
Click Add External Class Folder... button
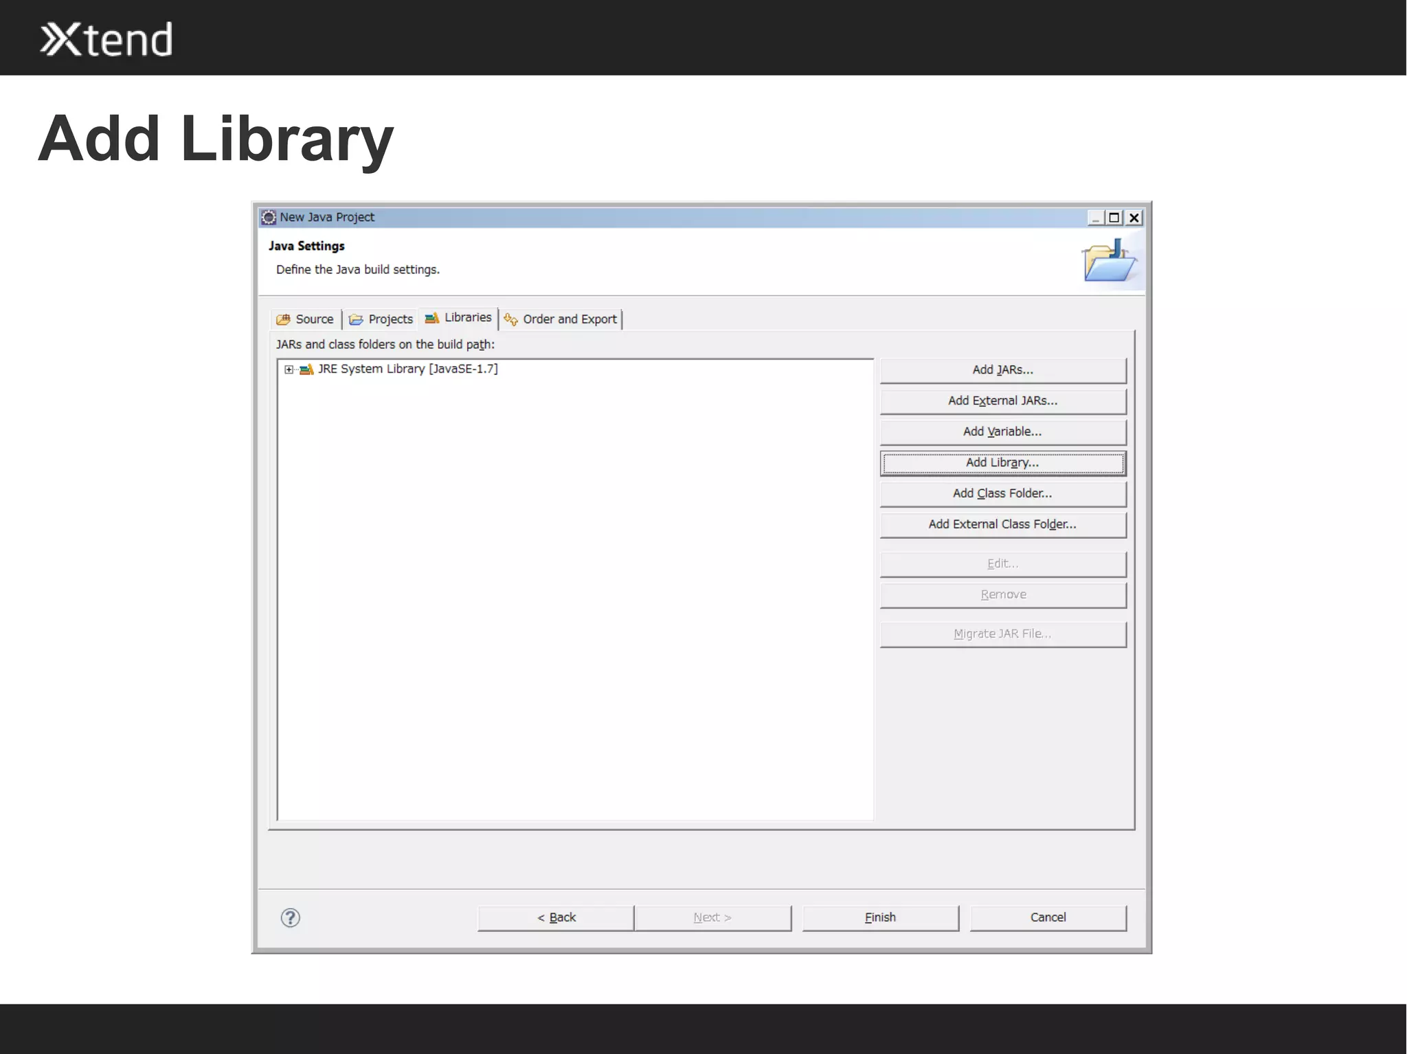[1002, 525]
